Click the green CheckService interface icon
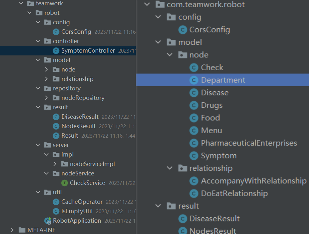Screen dimensions: 309x234 [65, 183]
